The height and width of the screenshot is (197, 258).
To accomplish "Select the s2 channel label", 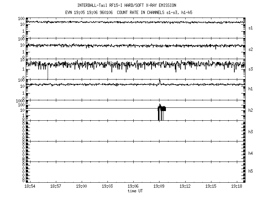I will coord(251,49).
